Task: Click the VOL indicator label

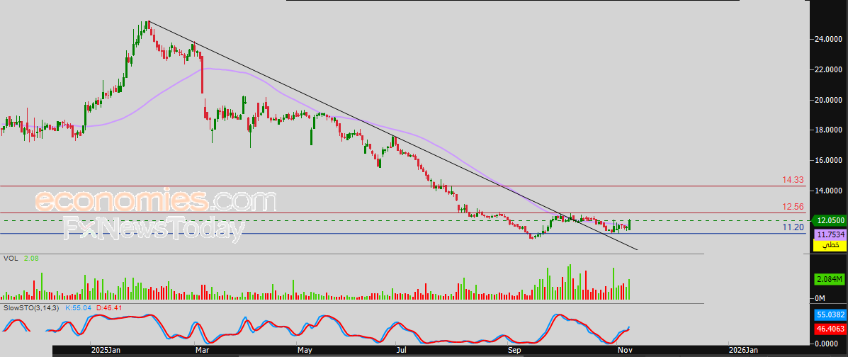Action: pos(11,259)
